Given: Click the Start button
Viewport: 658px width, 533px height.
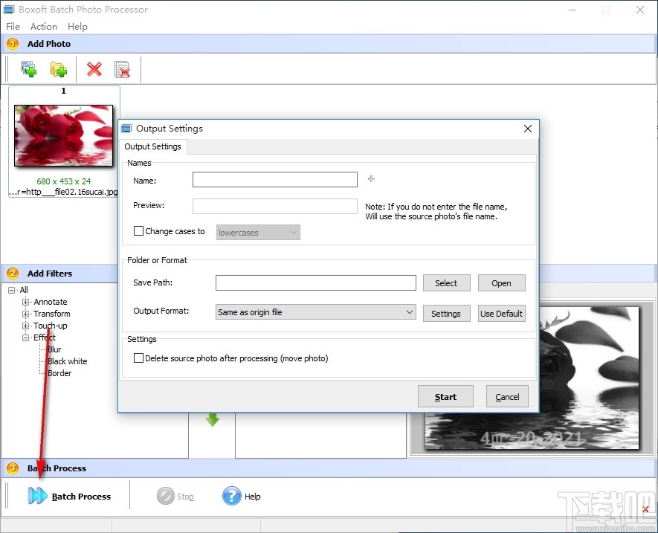Looking at the screenshot, I should pos(445,396).
